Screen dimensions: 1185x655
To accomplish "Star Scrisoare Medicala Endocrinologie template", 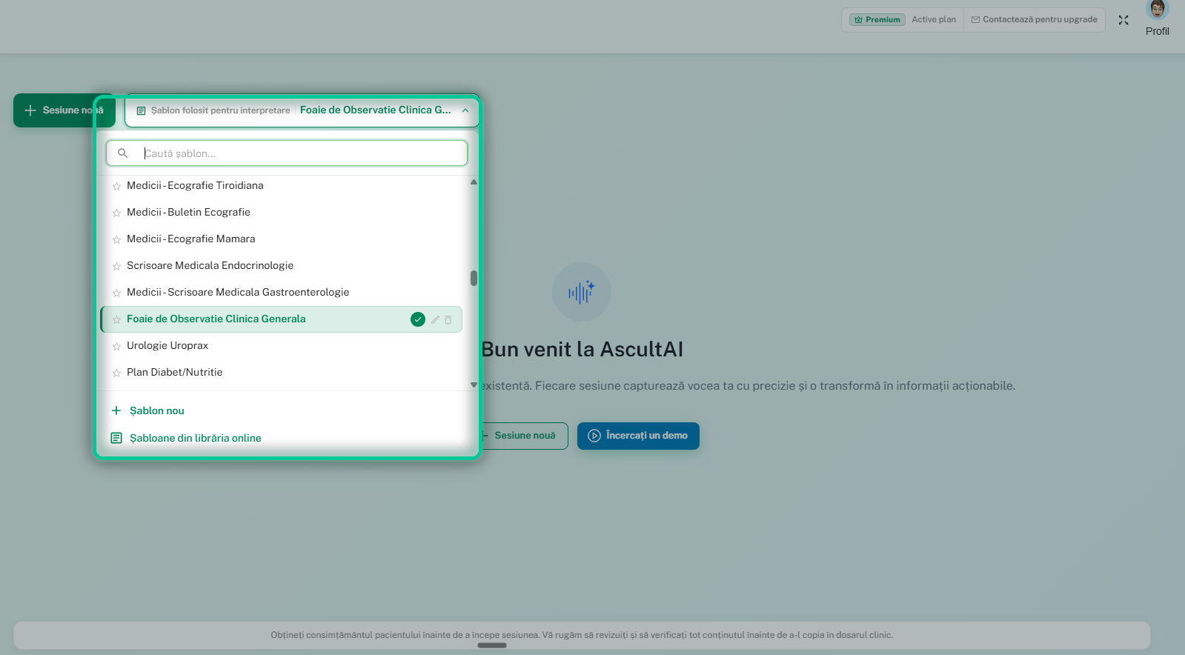I will pyautogui.click(x=116, y=266).
